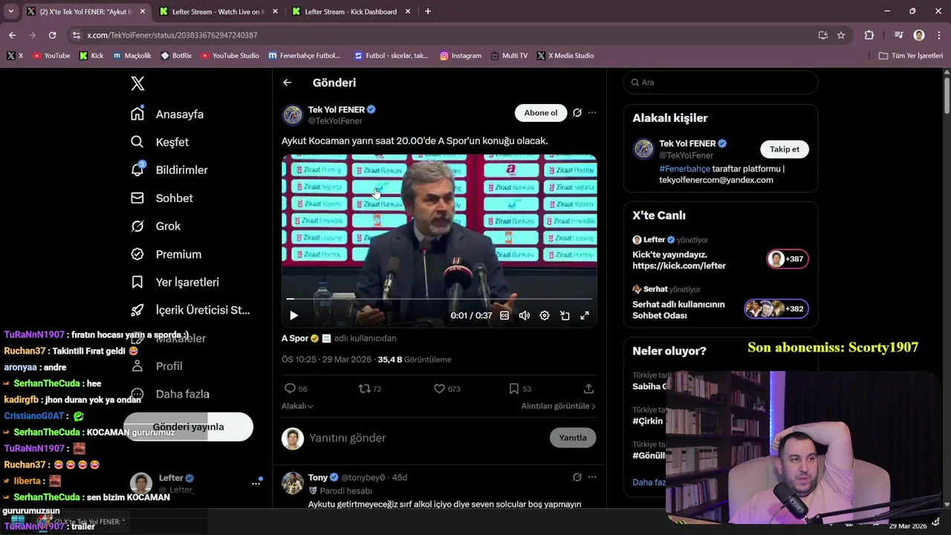Screen dimensions: 951x535
Task: Open Chrome profile avatar
Action: [919, 35]
